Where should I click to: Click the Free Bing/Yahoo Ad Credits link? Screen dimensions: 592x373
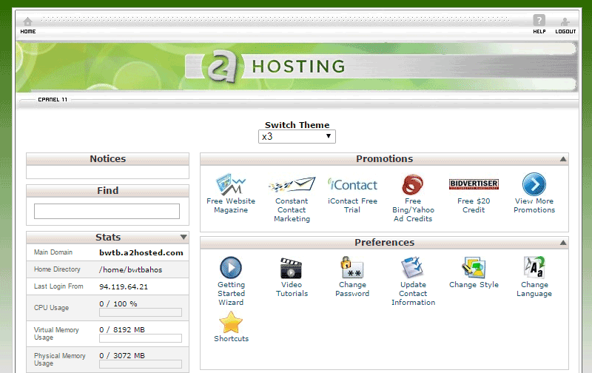pyautogui.click(x=413, y=210)
